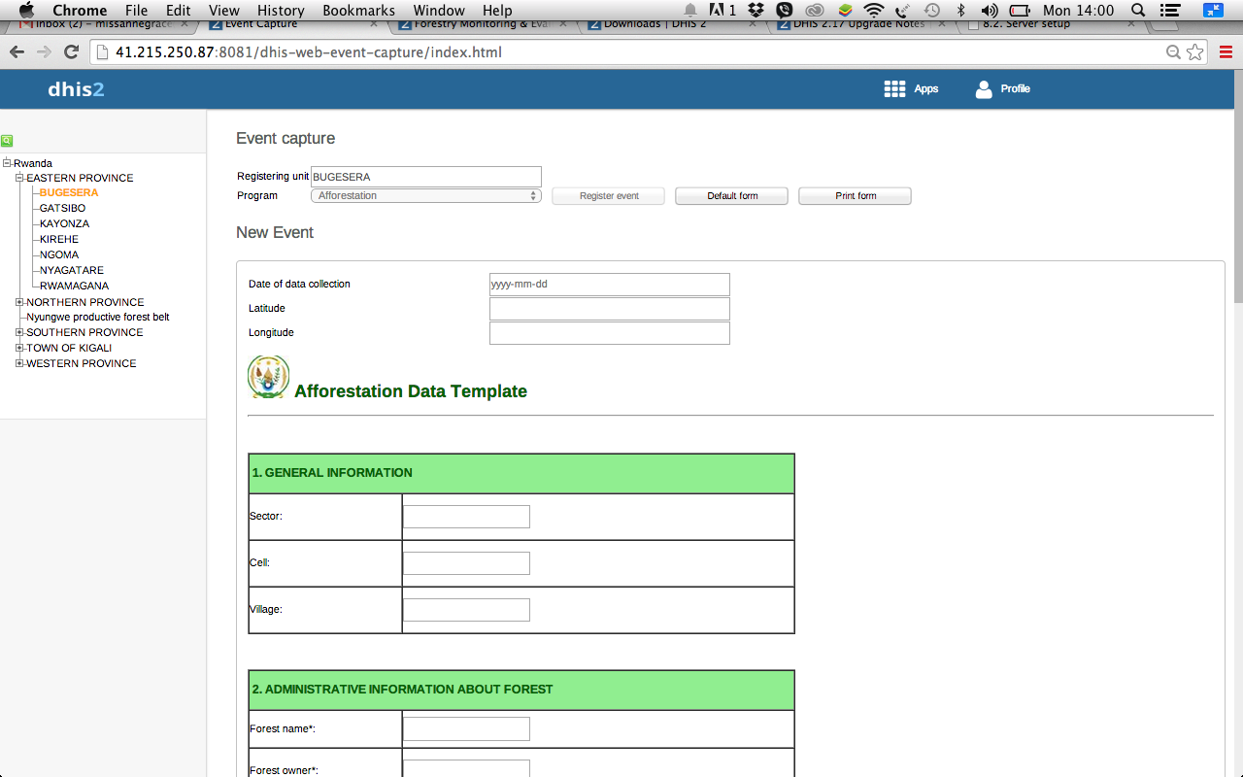Click the browser forward arrow
Viewport: 1243px width, 777px height.
pos(44,52)
